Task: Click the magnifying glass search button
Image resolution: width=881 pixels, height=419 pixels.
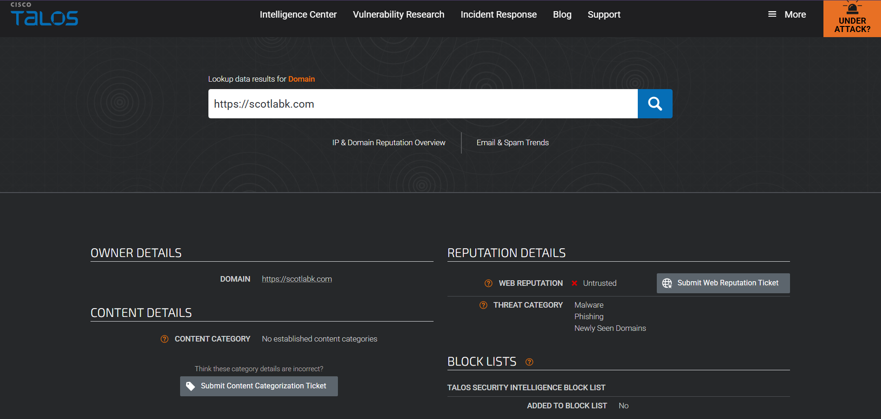Action: (655, 103)
